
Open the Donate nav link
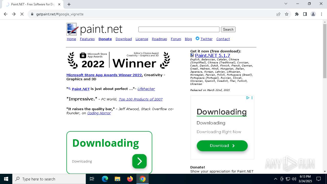click(105, 39)
